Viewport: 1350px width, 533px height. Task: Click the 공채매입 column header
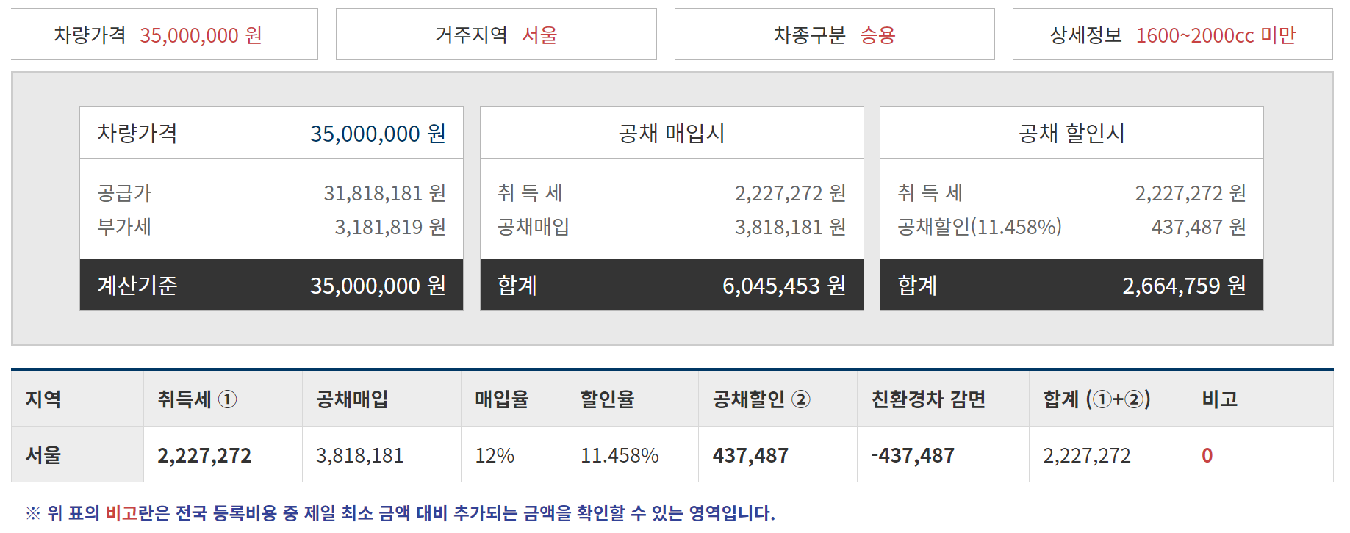(x=381, y=399)
